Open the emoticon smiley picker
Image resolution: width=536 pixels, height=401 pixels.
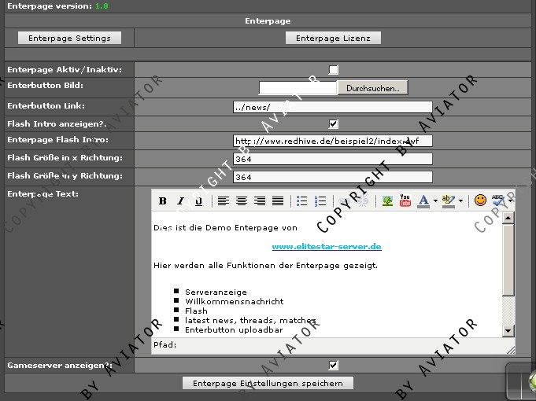(480, 201)
